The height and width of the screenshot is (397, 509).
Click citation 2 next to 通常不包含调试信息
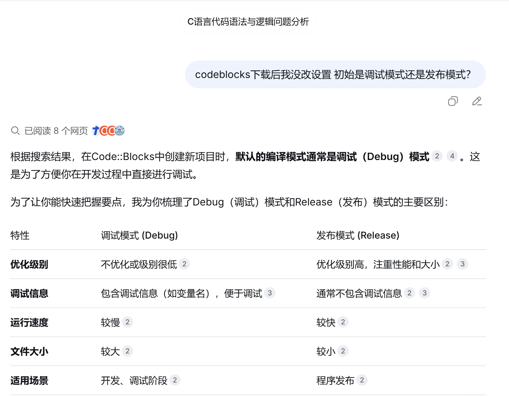point(409,293)
